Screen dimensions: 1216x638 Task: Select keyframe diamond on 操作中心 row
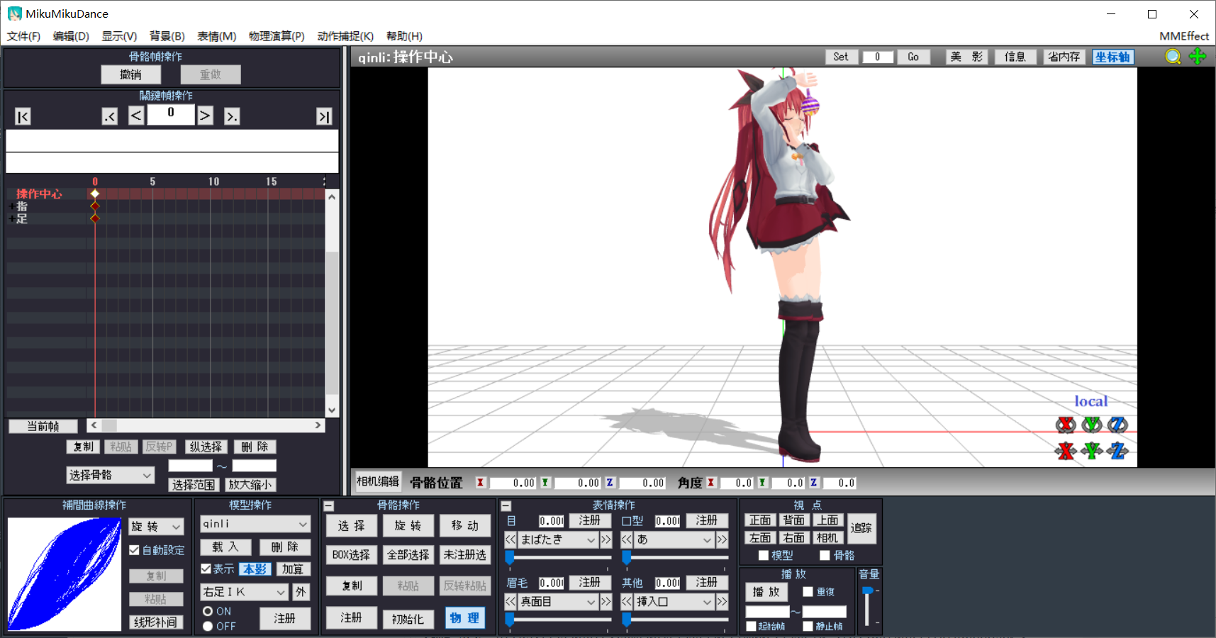click(95, 194)
